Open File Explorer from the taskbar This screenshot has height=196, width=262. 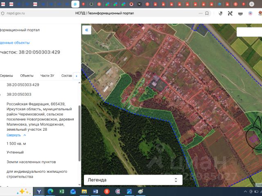coord(84,192)
